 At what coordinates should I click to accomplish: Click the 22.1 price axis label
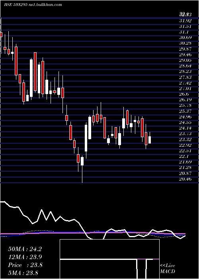pyautogui.click(x=184, y=156)
